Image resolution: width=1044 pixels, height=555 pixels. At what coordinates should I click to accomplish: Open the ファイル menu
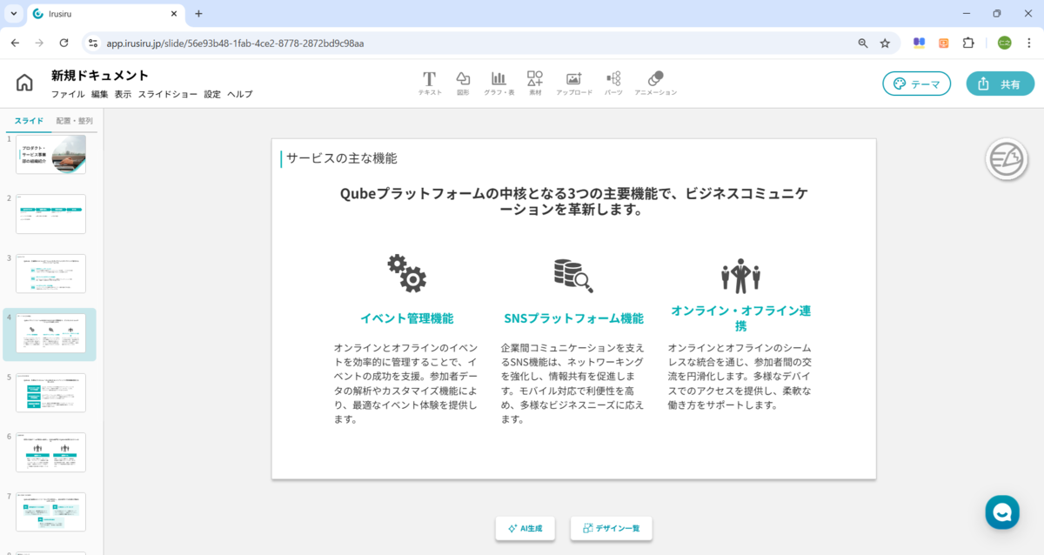tap(68, 94)
